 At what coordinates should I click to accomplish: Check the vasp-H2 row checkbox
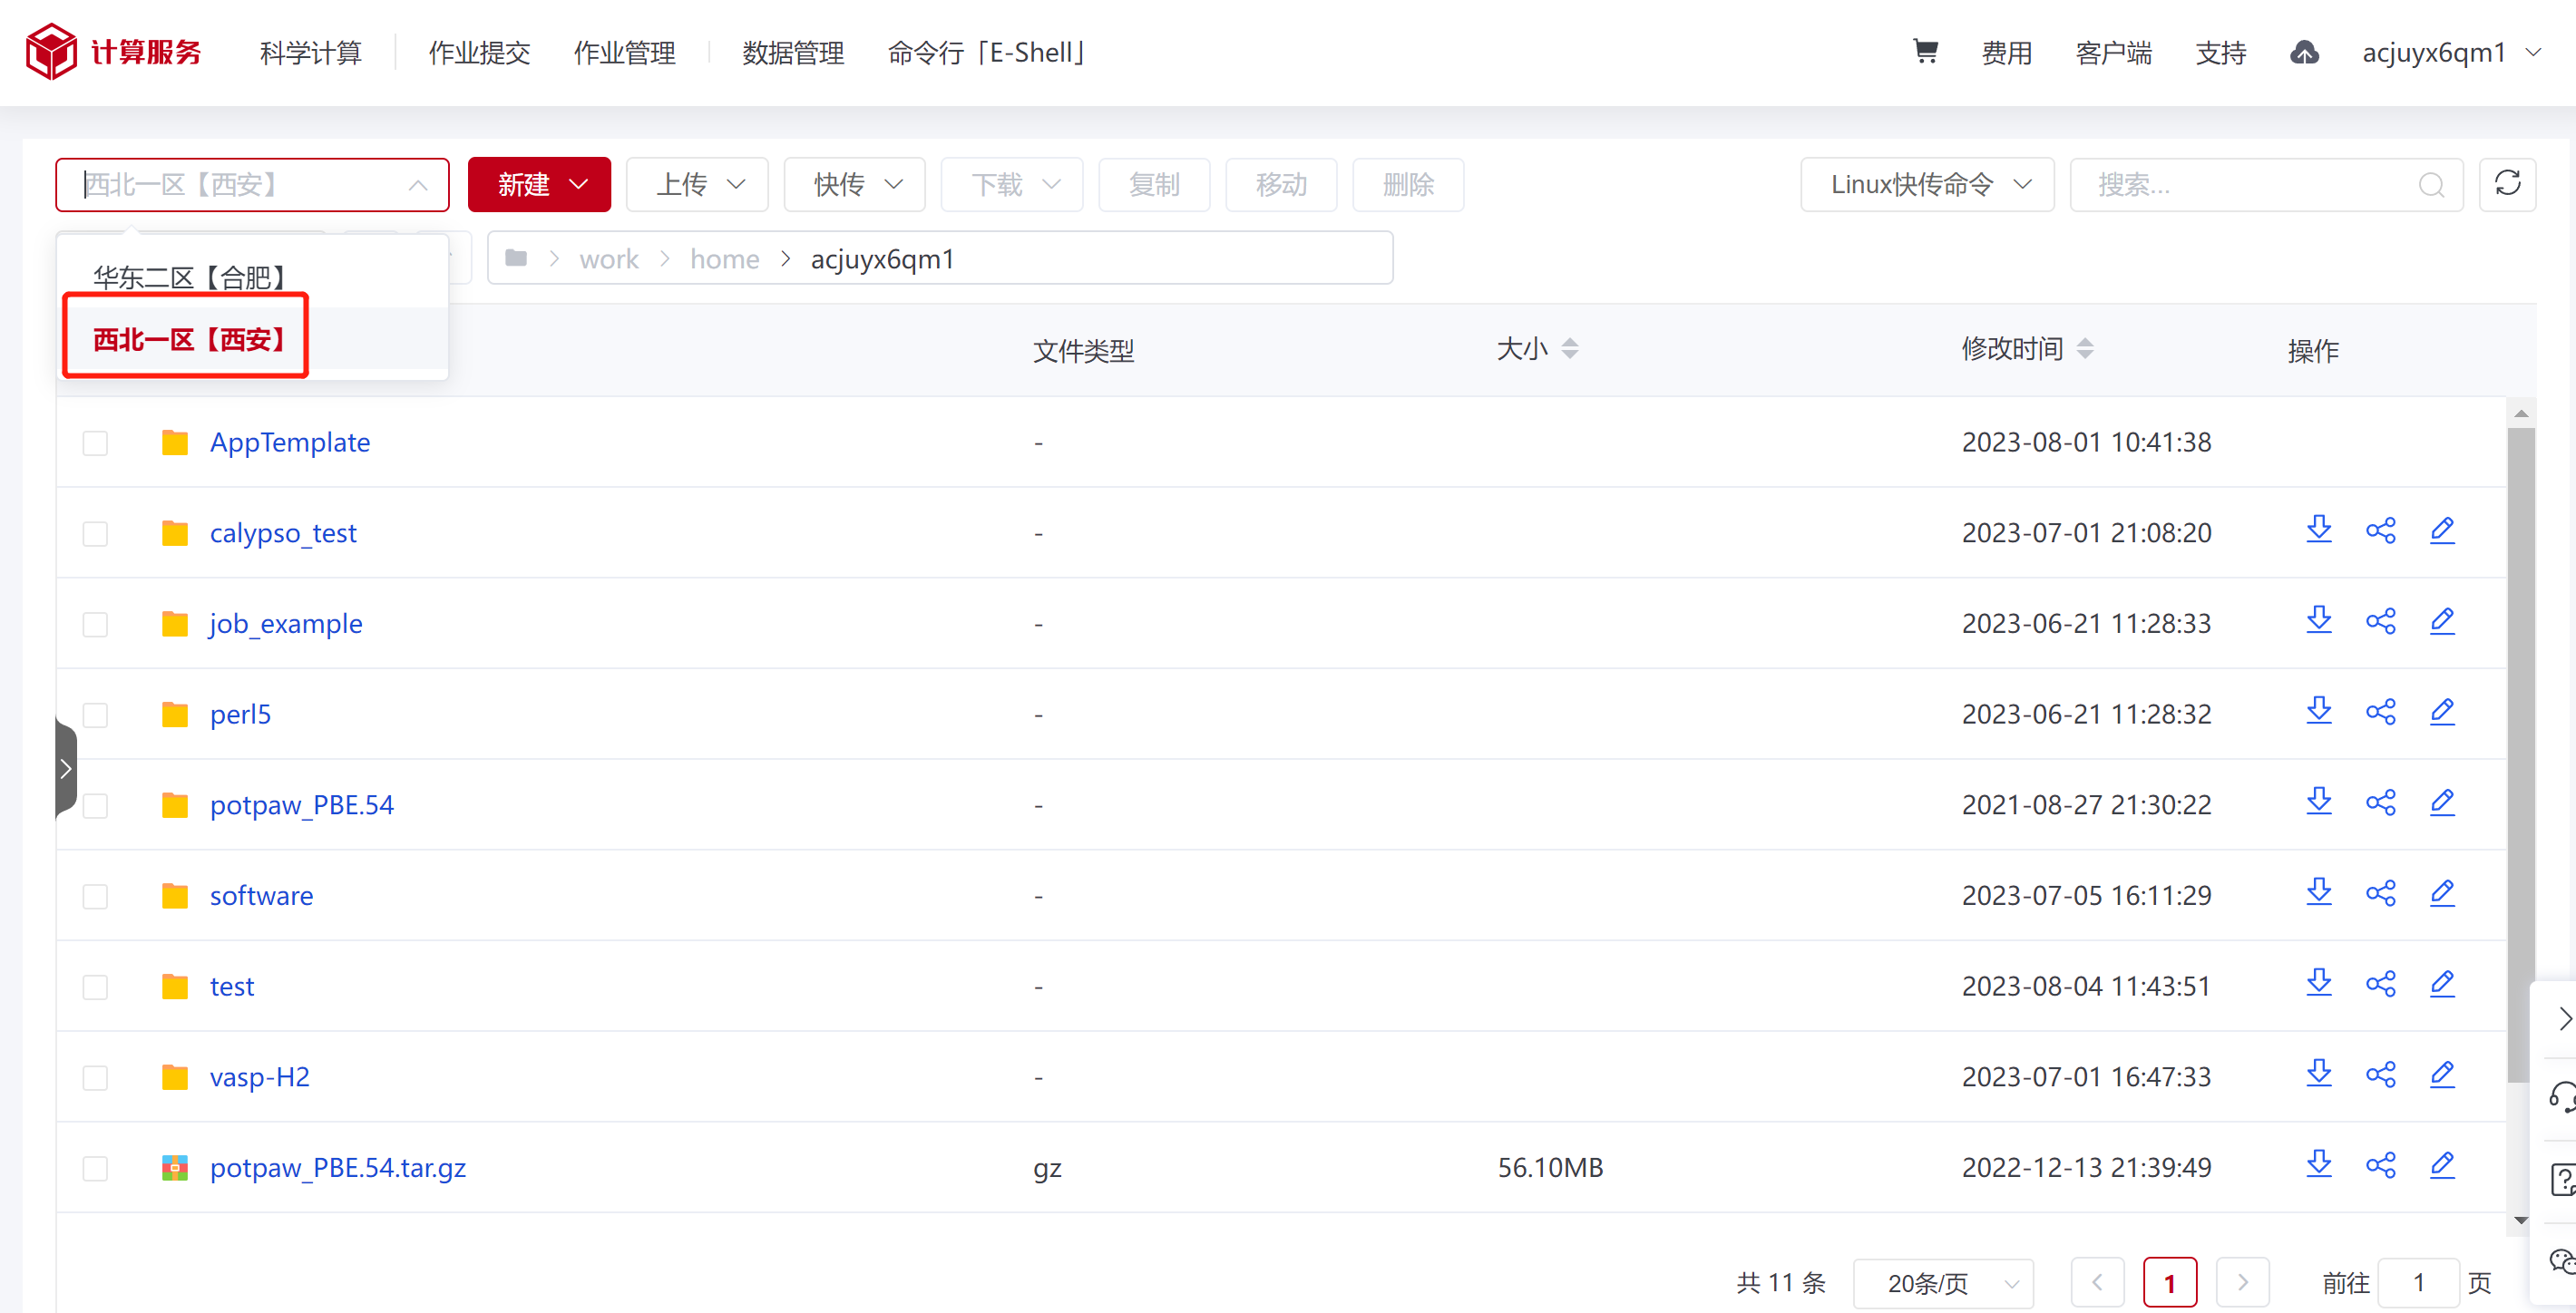pyautogui.click(x=95, y=1078)
